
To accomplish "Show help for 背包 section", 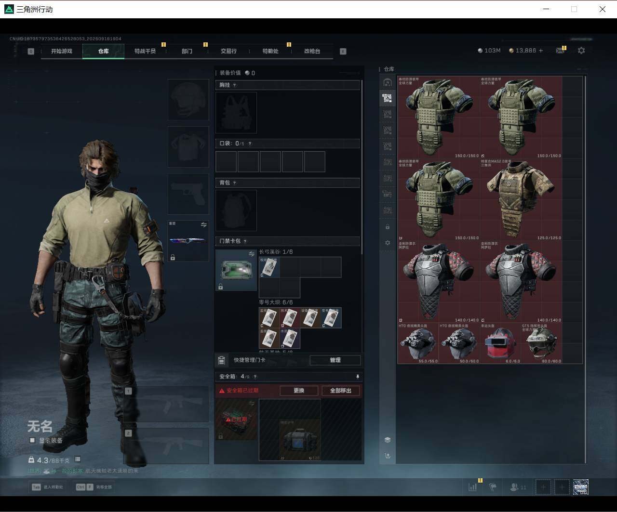I will (x=235, y=183).
